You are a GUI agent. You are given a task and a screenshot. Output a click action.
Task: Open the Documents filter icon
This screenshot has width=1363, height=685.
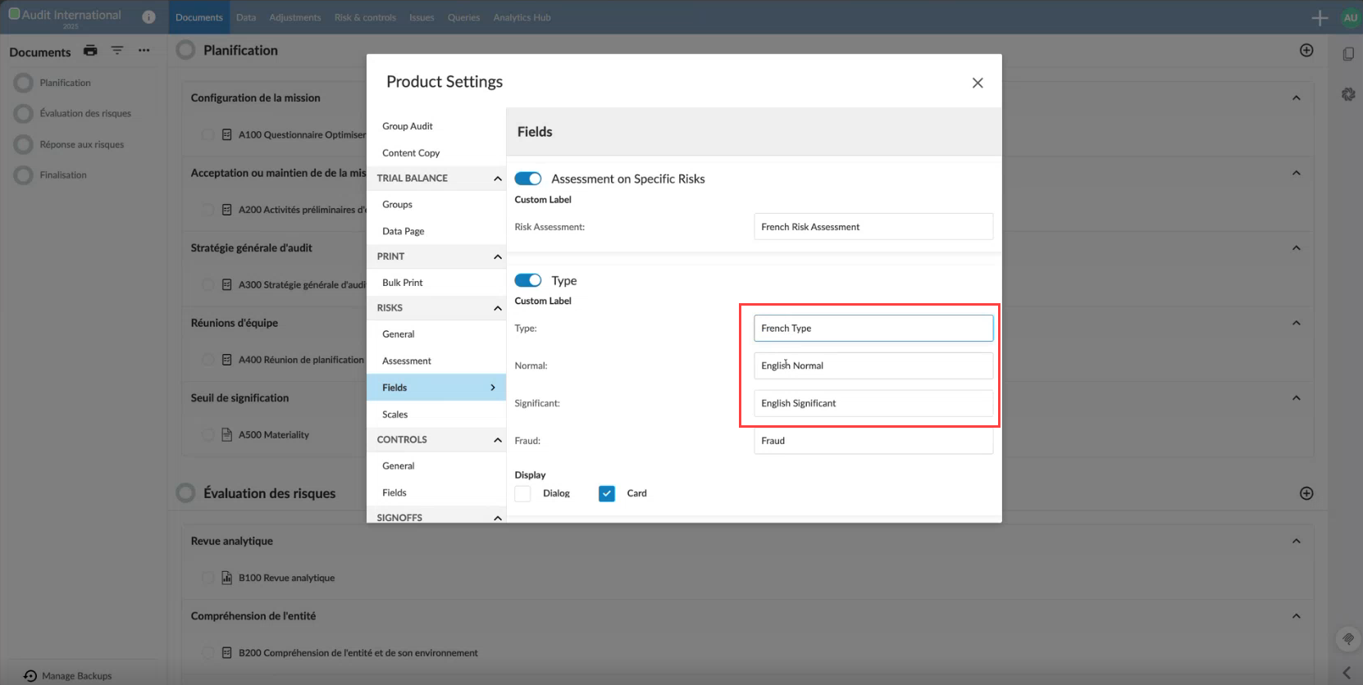pos(117,51)
